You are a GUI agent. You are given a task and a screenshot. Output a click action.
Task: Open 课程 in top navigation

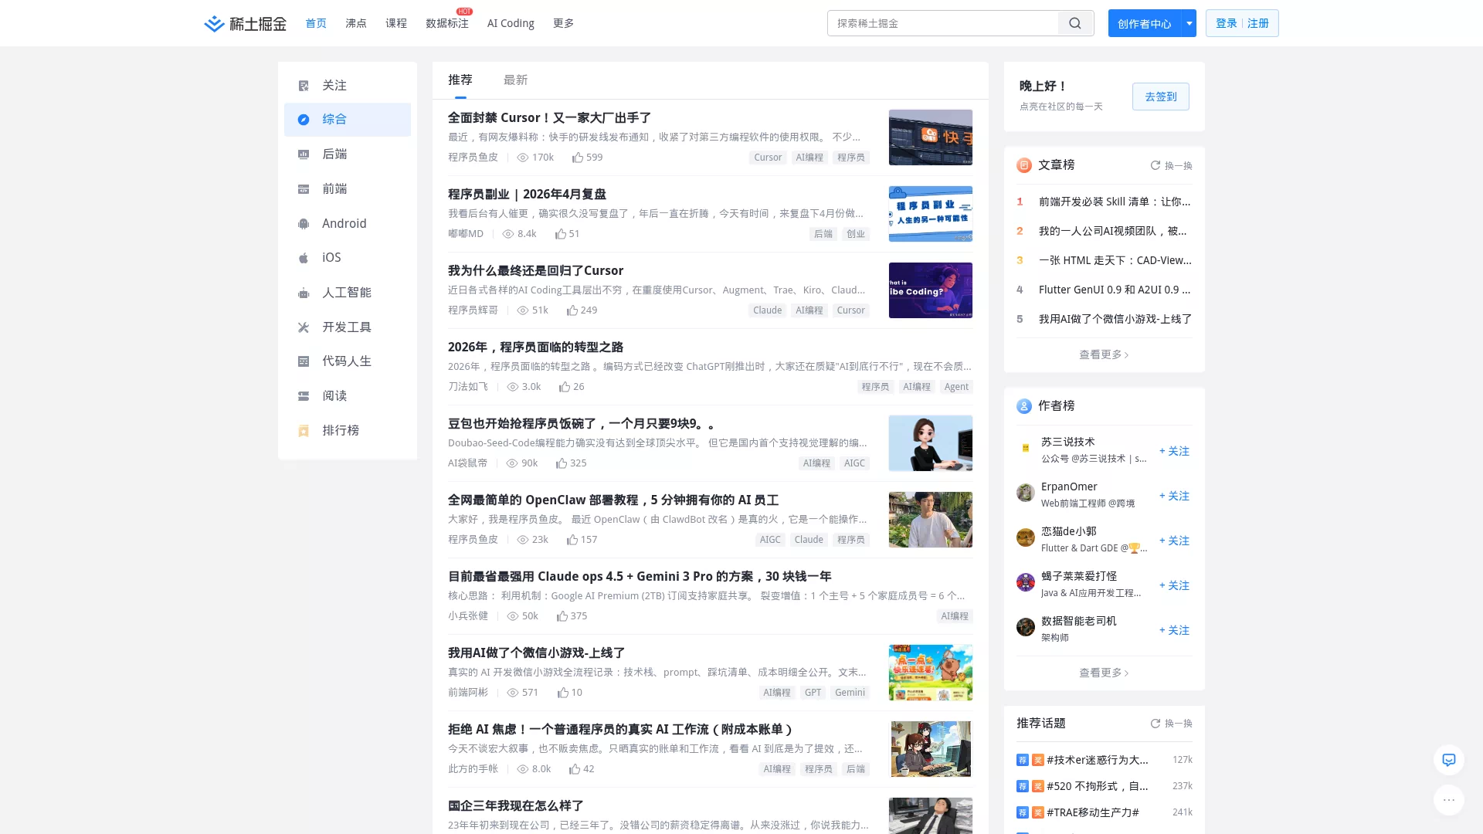[x=396, y=23]
